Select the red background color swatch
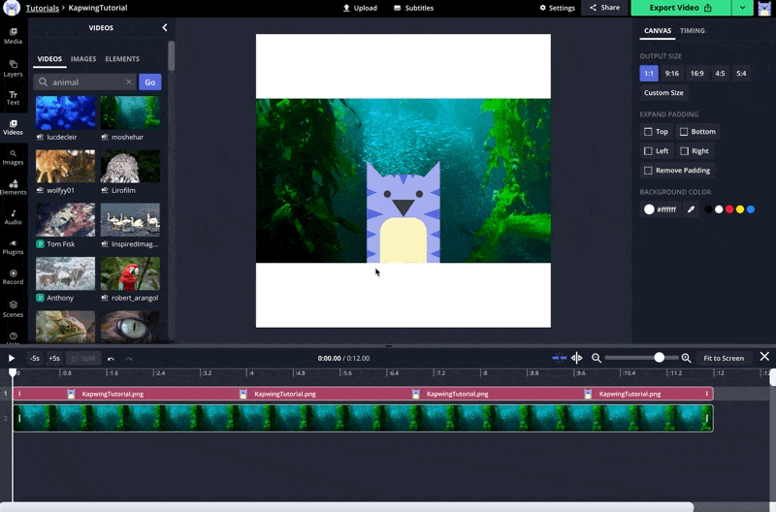This screenshot has width=776, height=512. pos(729,209)
